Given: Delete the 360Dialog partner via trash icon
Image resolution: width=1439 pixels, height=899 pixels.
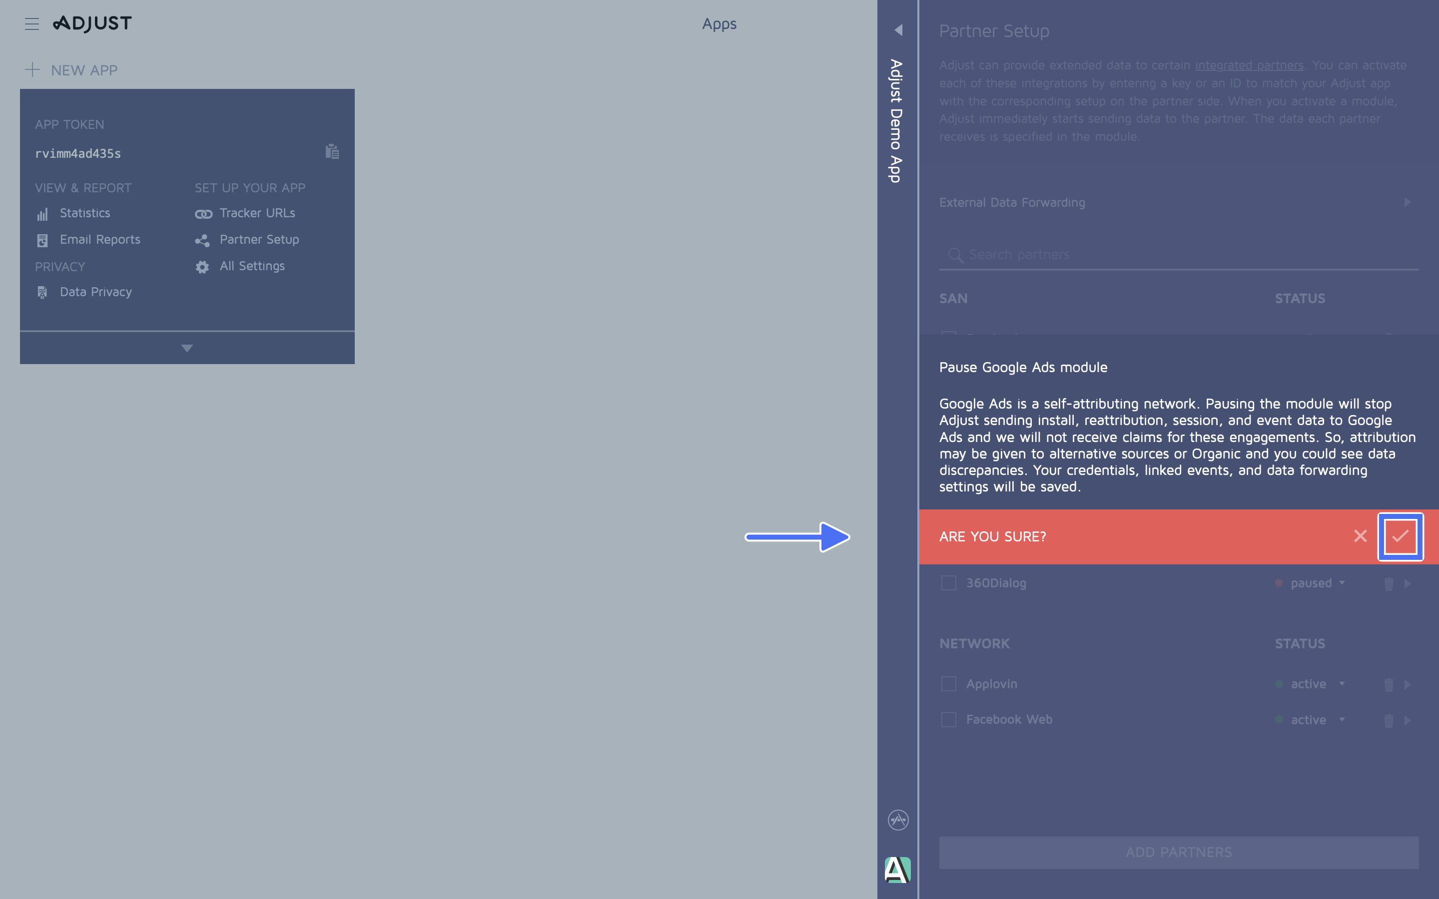Looking at the screenshot, I should coord(1389,584).
